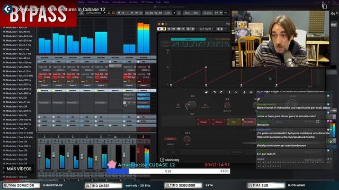Open the FX Modulator video title link
Viewport: 339px width, 190px height.
click(x=60, y=9)
